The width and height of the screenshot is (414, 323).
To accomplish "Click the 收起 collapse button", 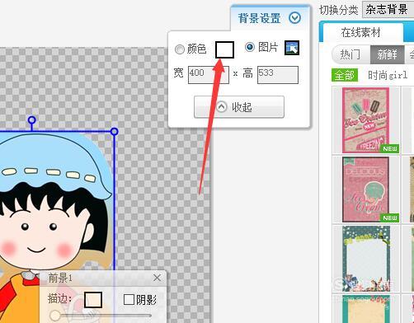I will (x=239, y=107).
